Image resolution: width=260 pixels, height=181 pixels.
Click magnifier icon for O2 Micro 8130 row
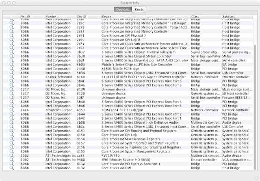[x=11, y=89]
